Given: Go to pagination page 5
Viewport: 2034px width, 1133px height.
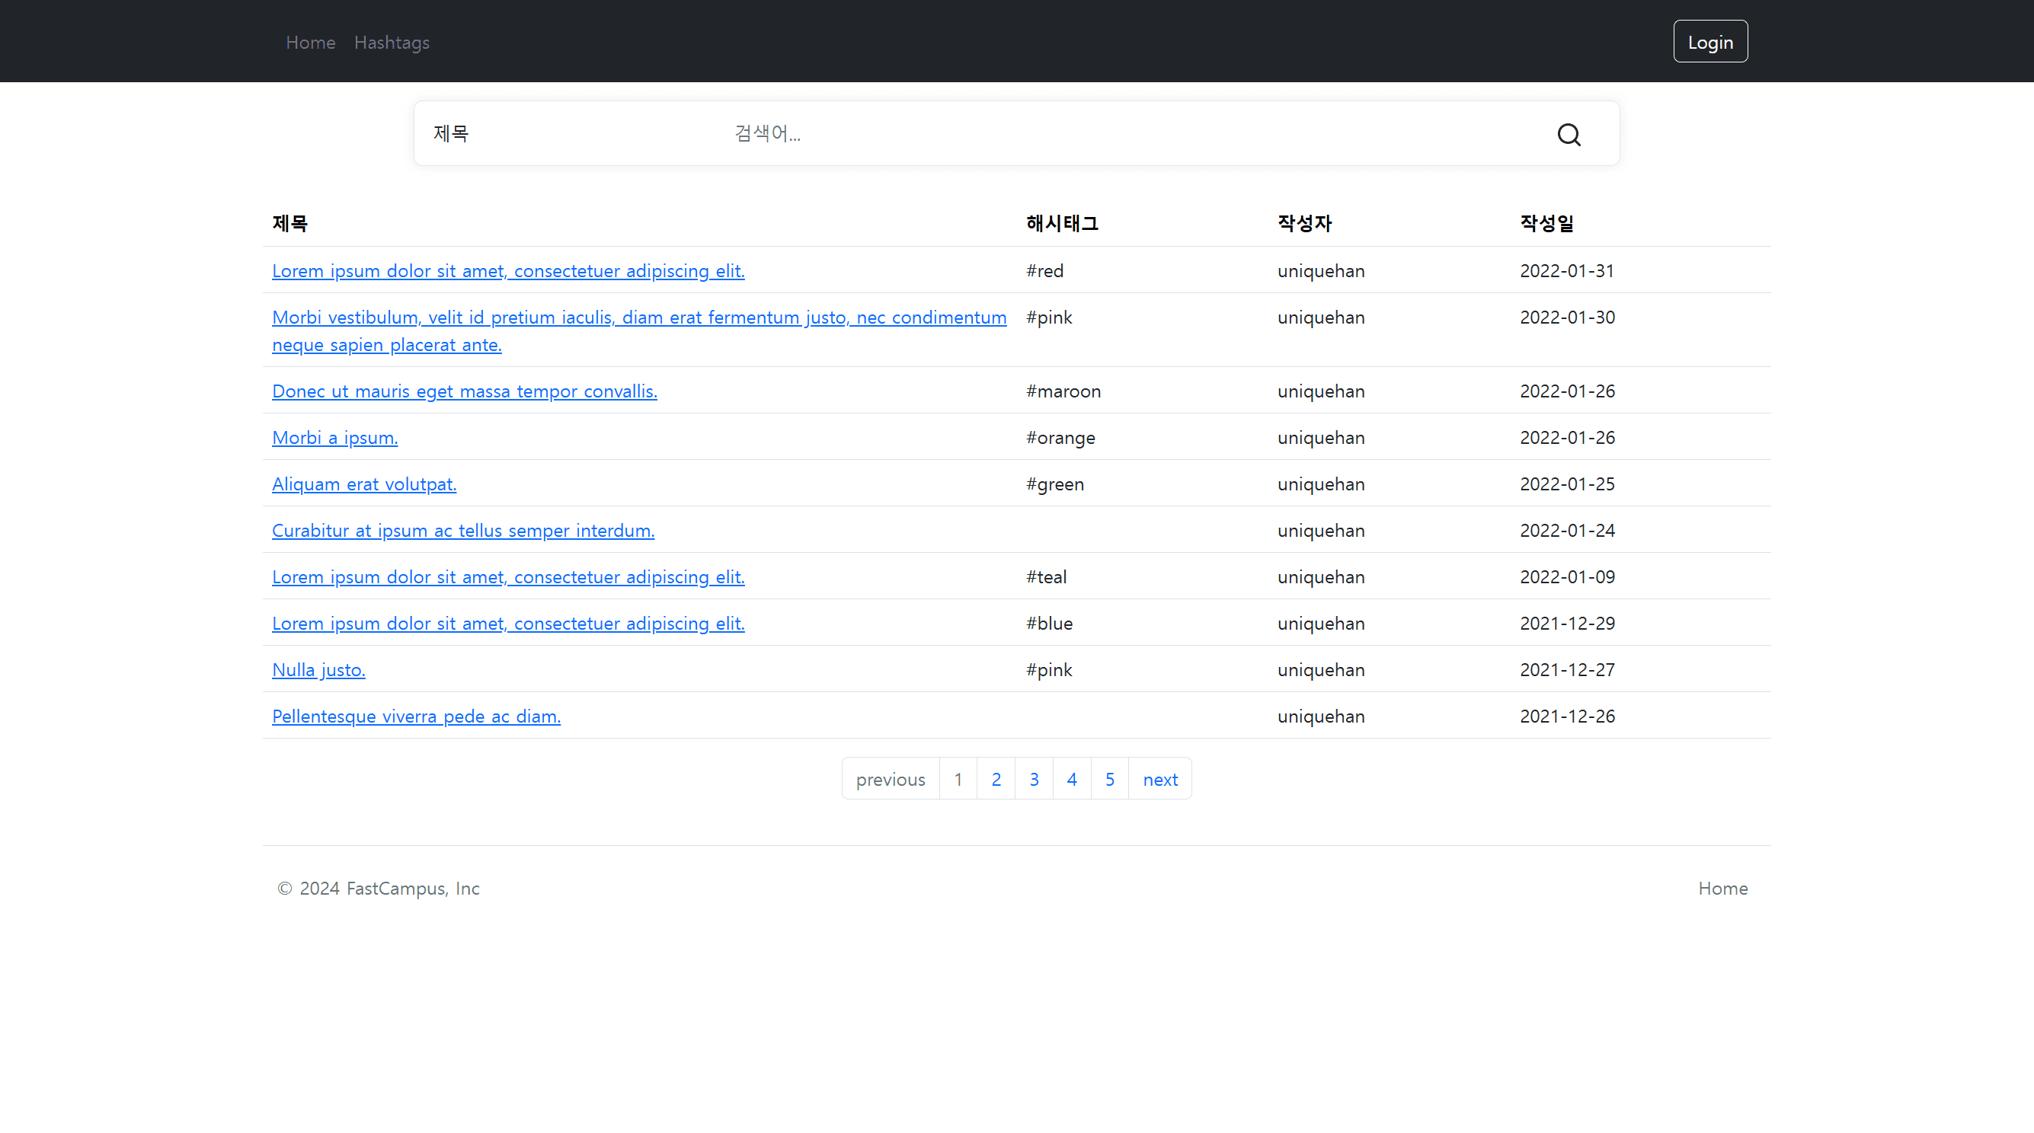Looking at the screenshot, I should [1109, 780].
